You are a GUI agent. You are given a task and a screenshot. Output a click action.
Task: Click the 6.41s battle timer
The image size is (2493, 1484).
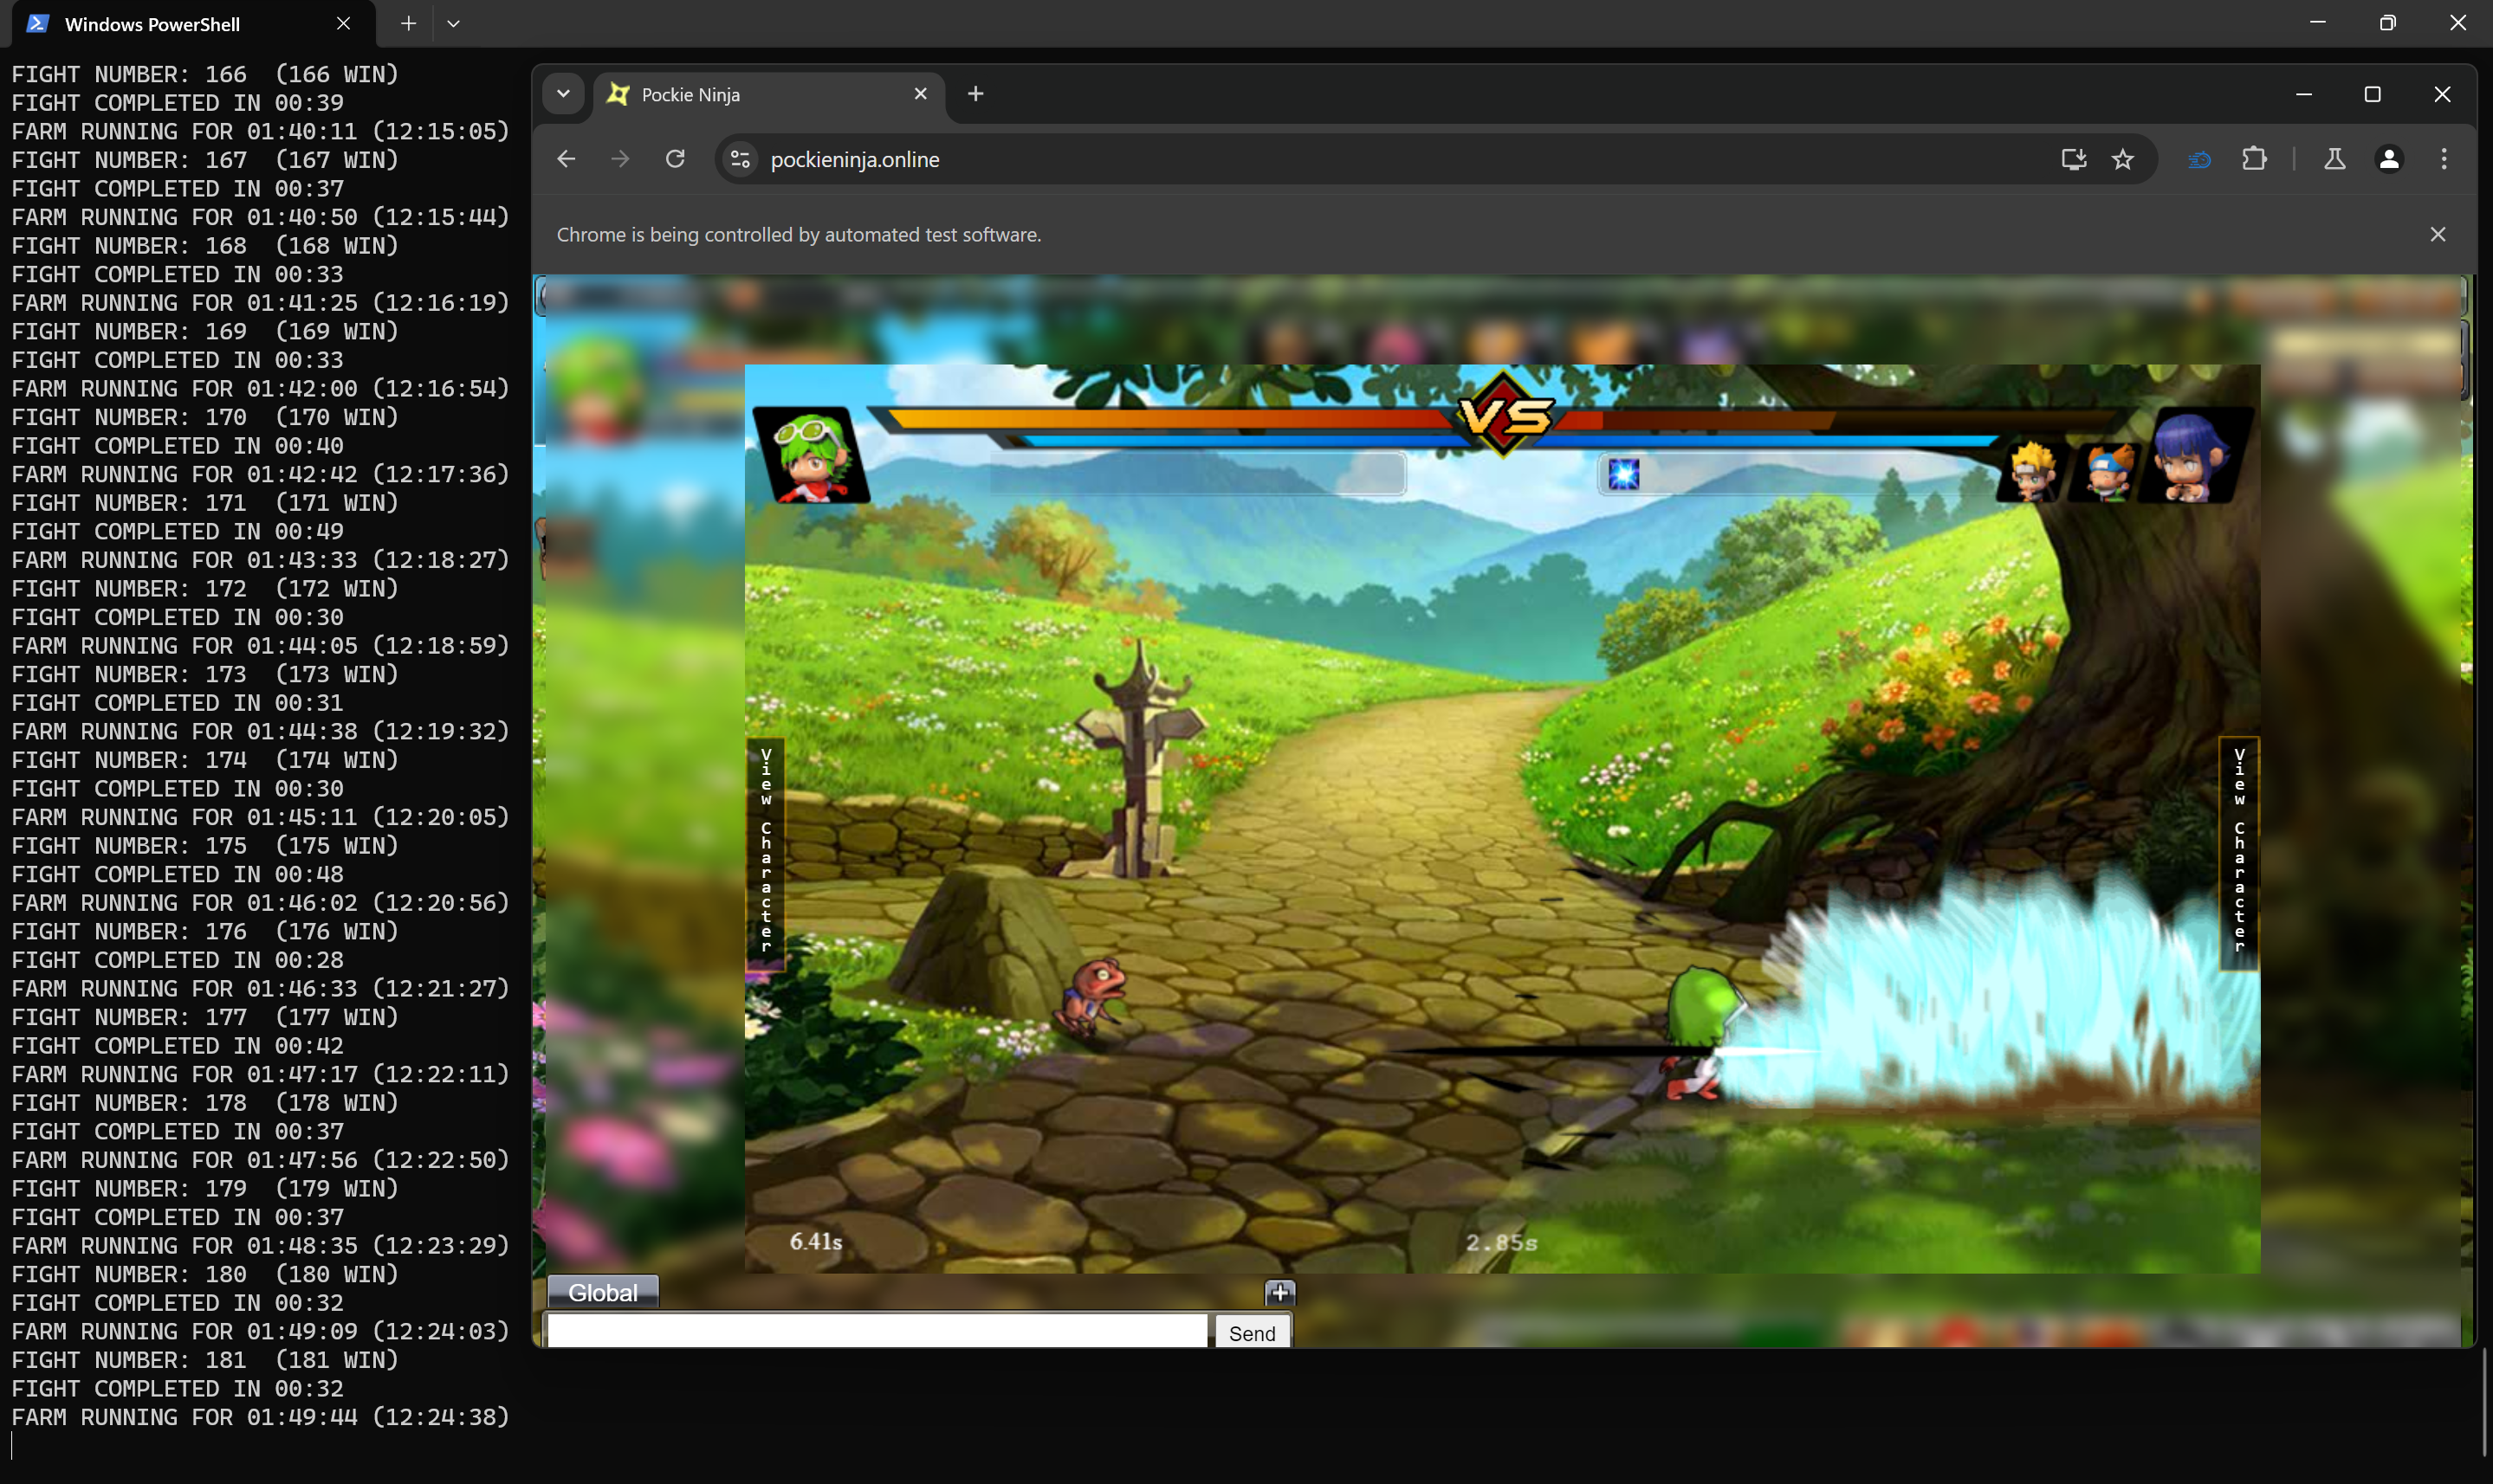(815, 1241)
